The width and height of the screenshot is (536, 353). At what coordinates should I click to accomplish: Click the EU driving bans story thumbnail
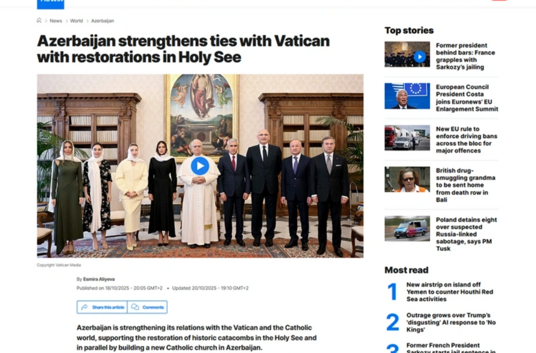tap(407, 138)
